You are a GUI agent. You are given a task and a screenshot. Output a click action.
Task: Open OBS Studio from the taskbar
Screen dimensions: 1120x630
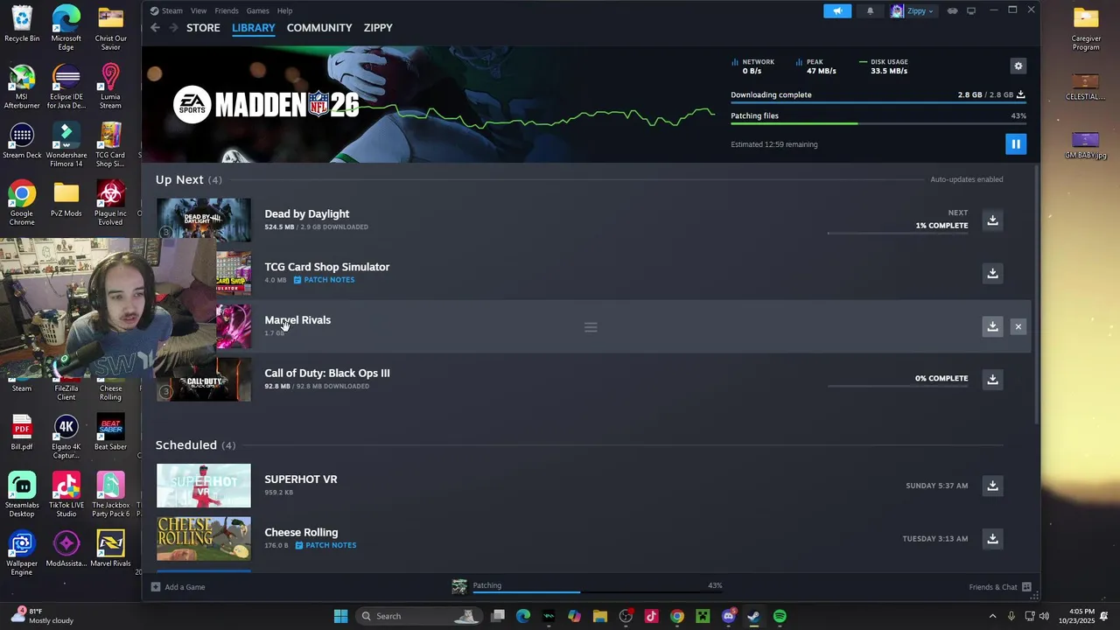point(626,616)
